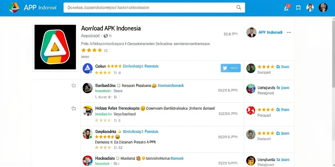Open the bookmarks icon in header
335x167 pixels.
[298, 8]
